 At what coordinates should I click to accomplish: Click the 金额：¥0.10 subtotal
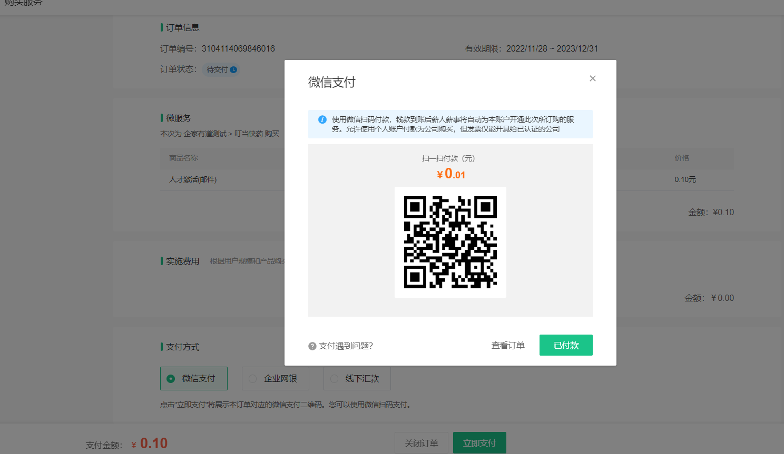[x=711, y=213]
